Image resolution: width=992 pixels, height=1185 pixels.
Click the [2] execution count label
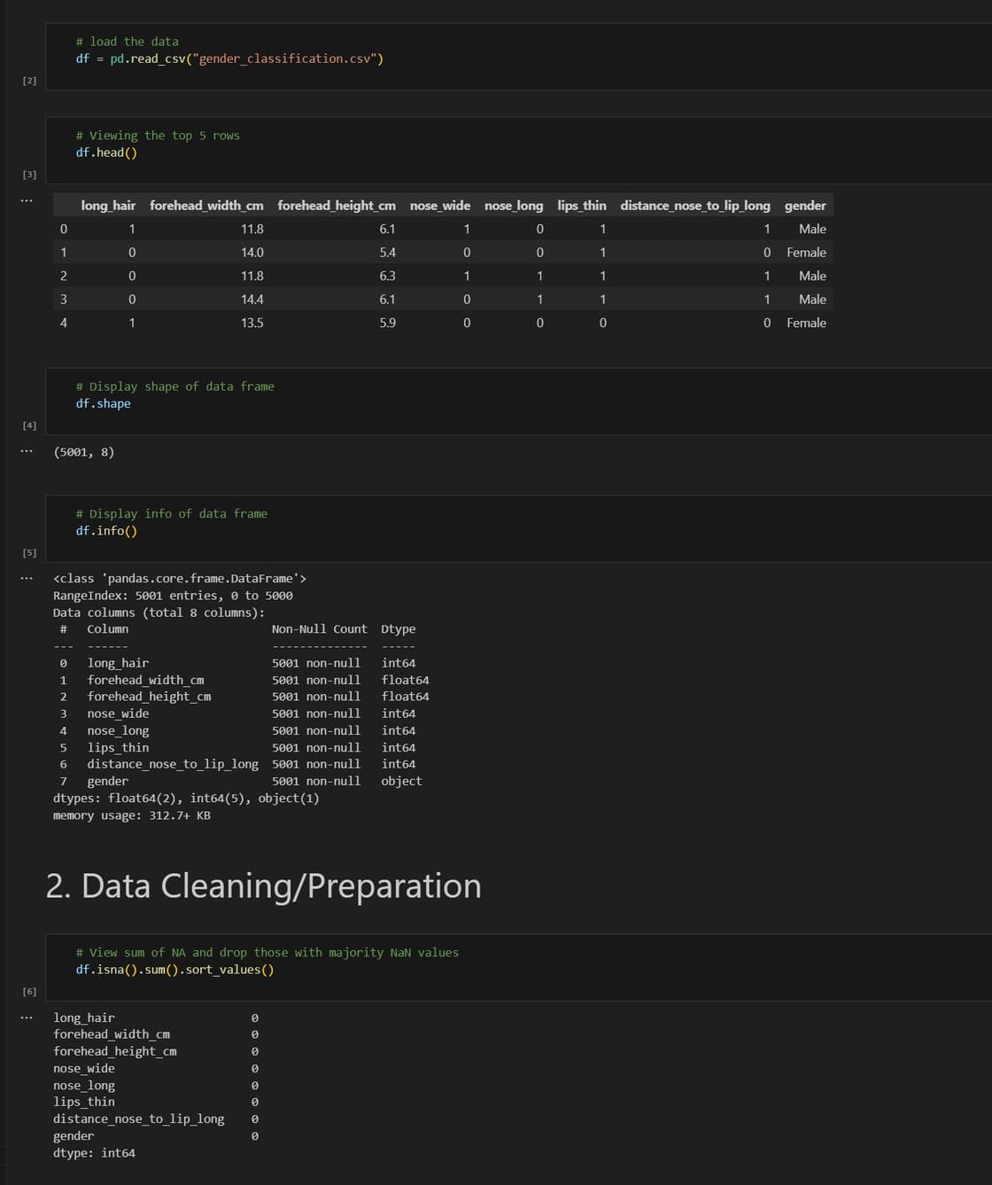coord(29,81)
